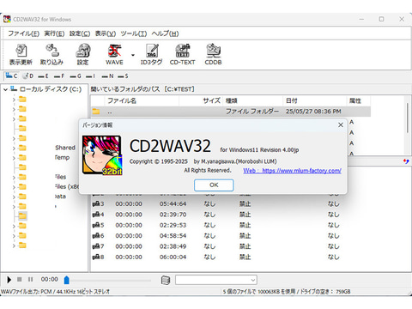Click the 表示更新 refresh toolbar icon
412x309 pixels.
pos(21,54)
